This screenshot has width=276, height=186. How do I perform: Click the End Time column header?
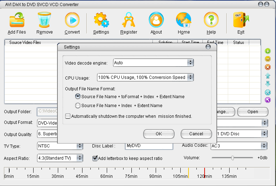click(x=215, y=42)
